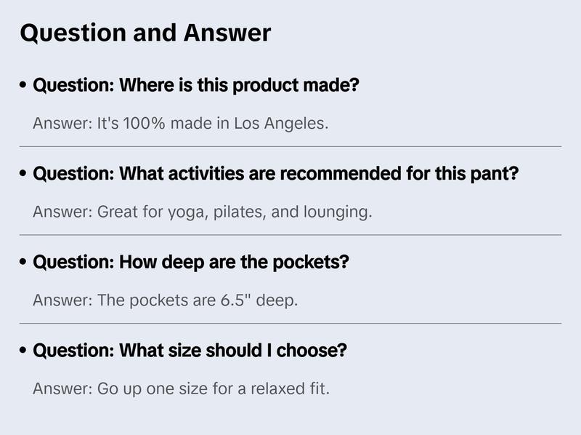Click the divider under the yoga answer
This screenshot has height=435, width=581.
click(x=290, y=235)
